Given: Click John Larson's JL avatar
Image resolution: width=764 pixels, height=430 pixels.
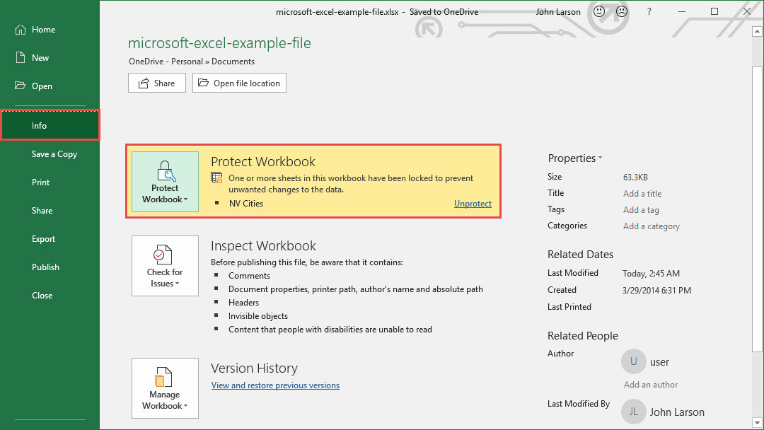Looking at the screenshot, I should click(633, 412).
